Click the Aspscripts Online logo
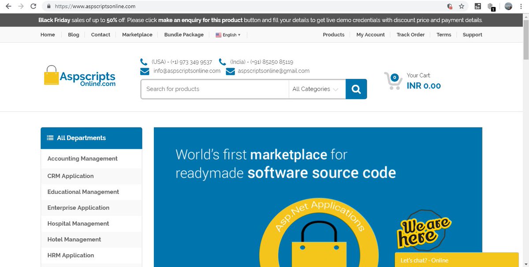 click(x=80, y=76)
